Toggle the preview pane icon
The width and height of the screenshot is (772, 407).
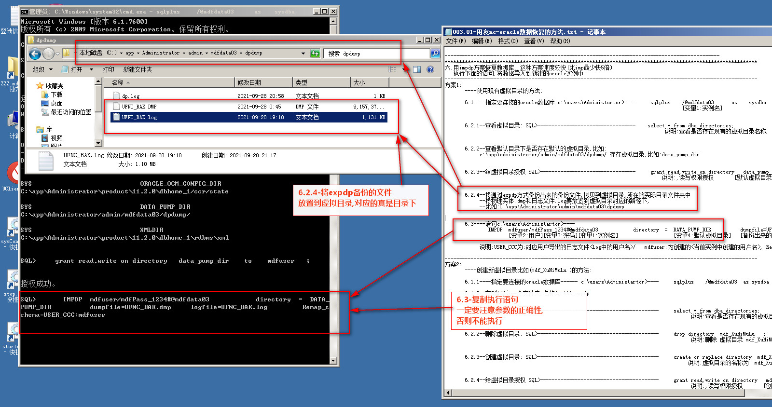pyautogui.click(x=417, y=69)
